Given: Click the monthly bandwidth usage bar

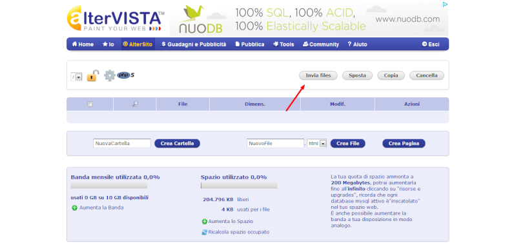Looking at the screenshot, I should click(x=109, y=186).
